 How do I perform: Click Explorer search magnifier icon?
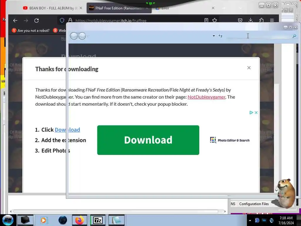(x=294, y=36)
